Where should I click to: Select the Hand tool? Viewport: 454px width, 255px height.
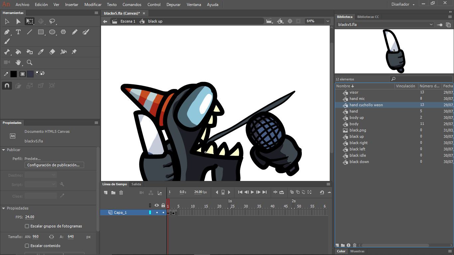coord(18,62)
